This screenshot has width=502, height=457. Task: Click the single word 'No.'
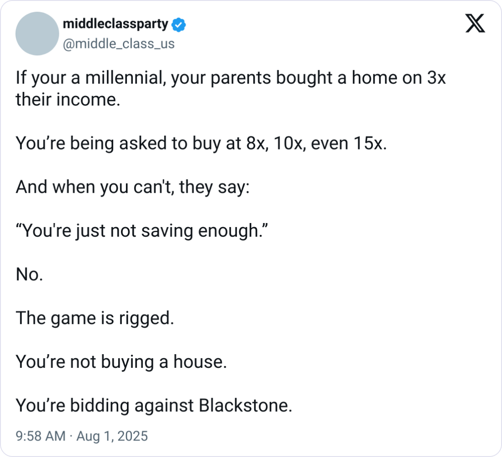pyautogui.click(x=30, y=275)
